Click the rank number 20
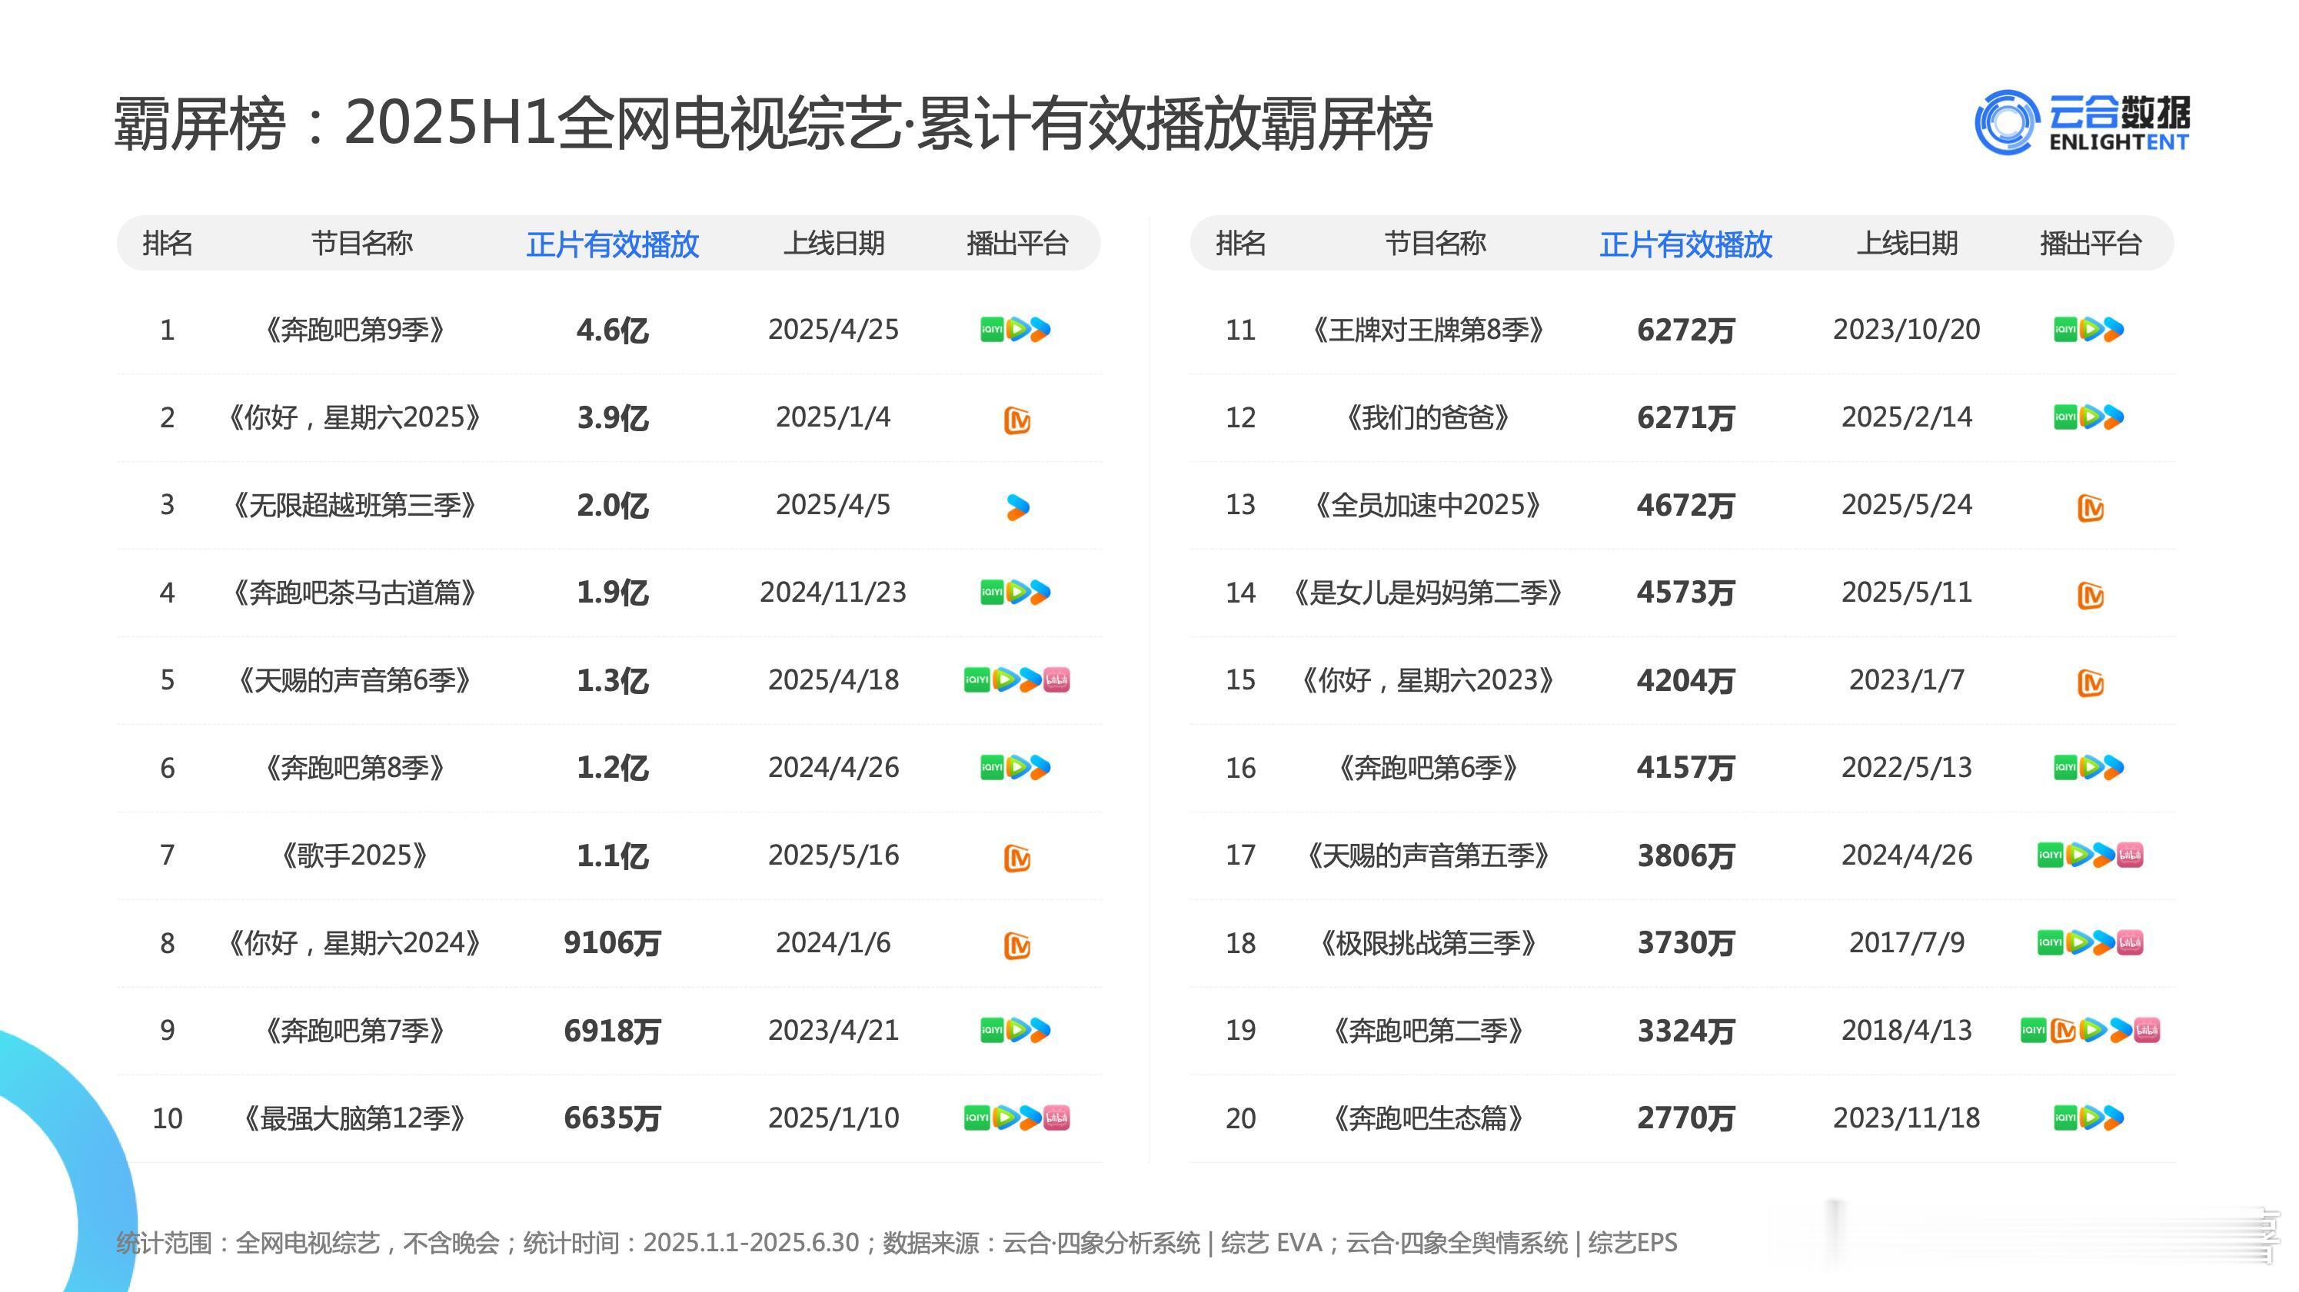Screen dimensions: 2299x1292 (x=1240, y=1118)
